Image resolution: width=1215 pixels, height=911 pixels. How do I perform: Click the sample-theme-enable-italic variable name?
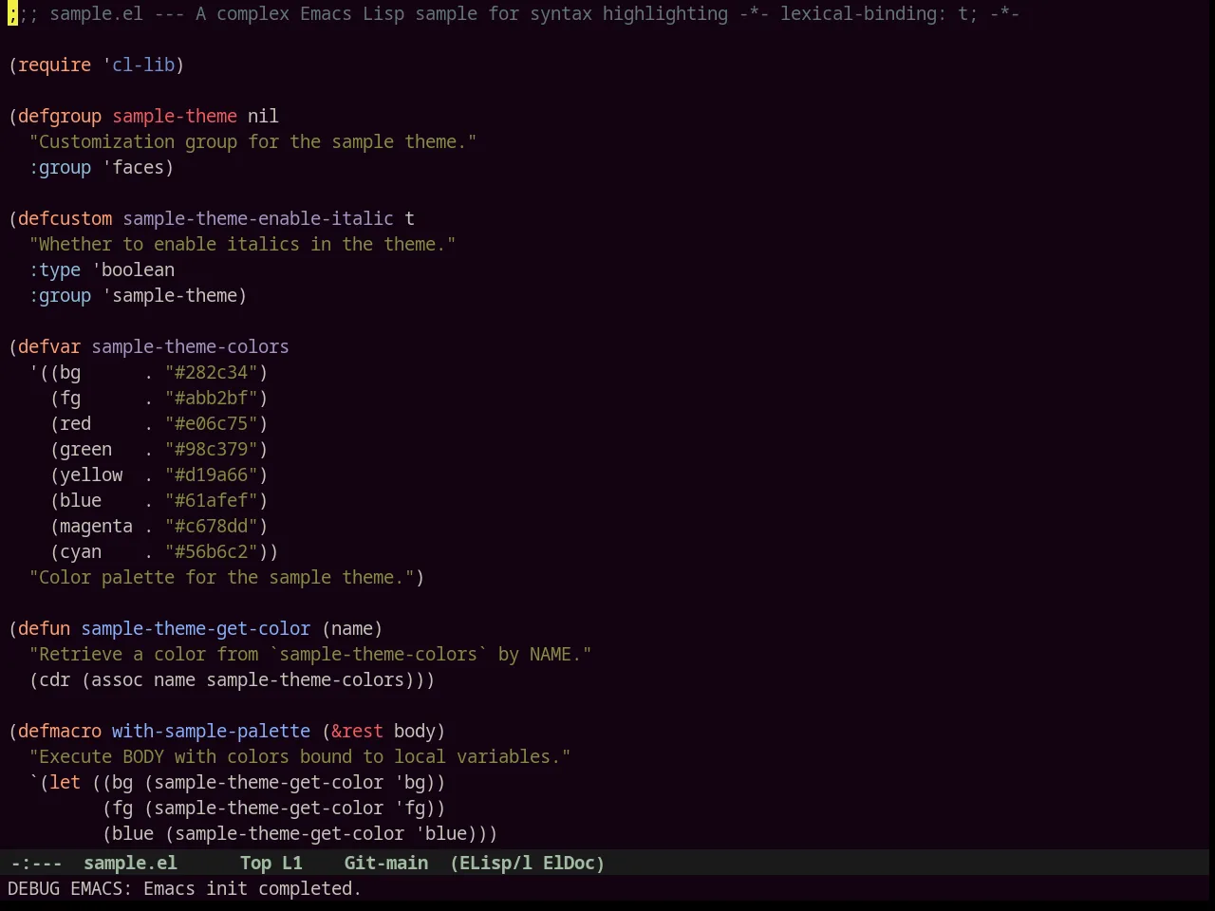point(258,218)
